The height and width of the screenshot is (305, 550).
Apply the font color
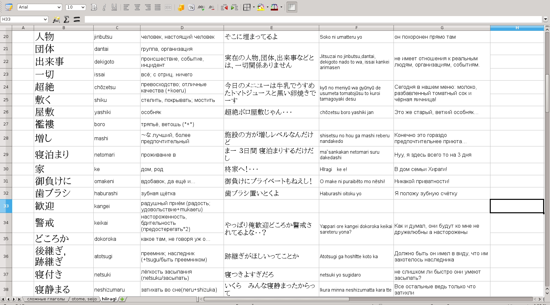point(274,7)
